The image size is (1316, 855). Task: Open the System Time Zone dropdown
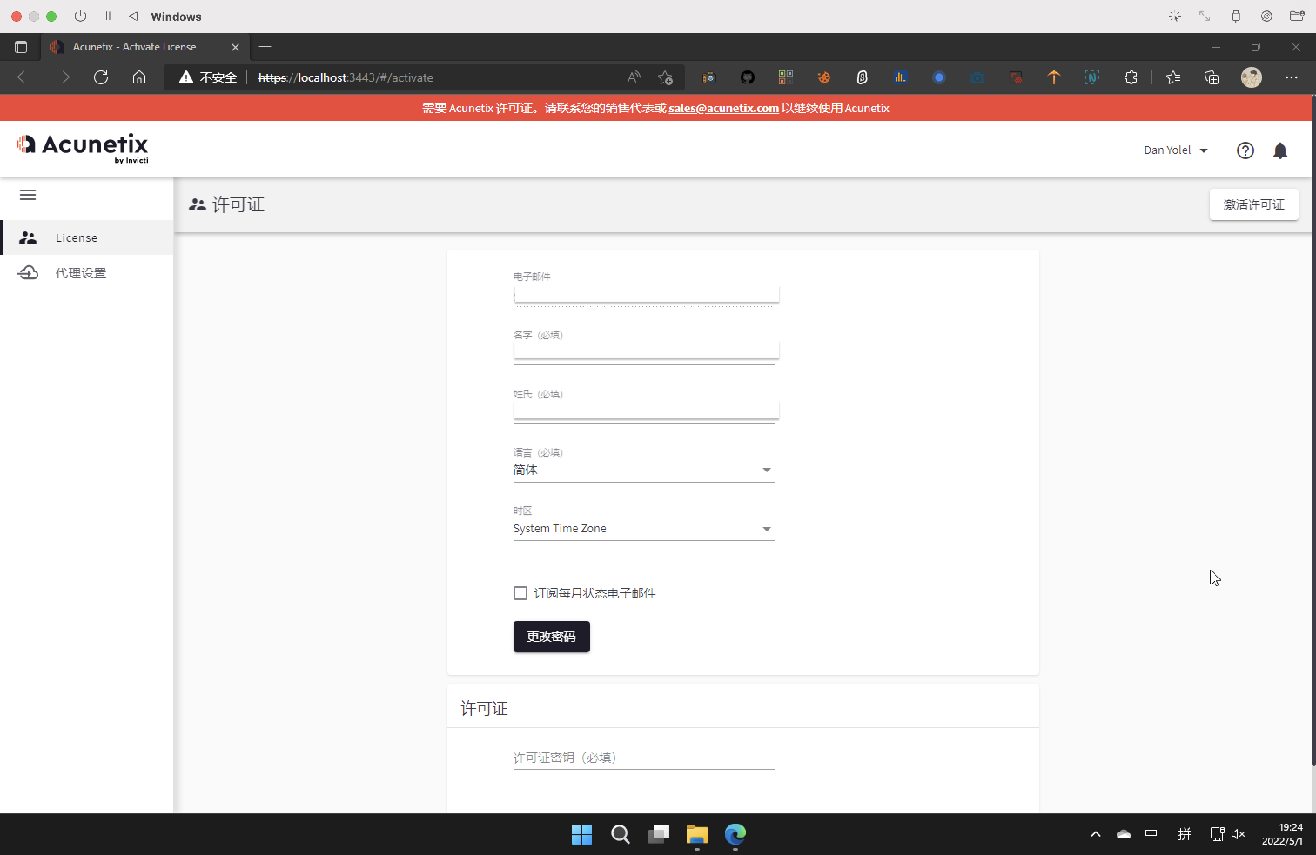tap(642, 528)
